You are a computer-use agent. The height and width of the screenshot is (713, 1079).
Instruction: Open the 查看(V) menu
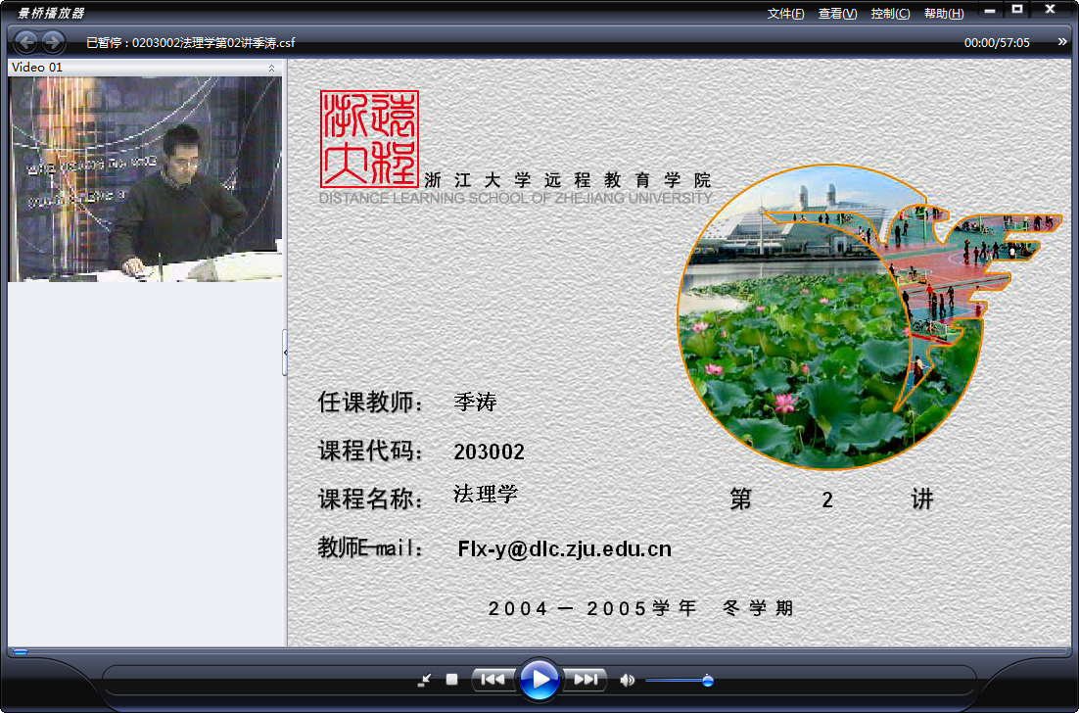point(837,14)
